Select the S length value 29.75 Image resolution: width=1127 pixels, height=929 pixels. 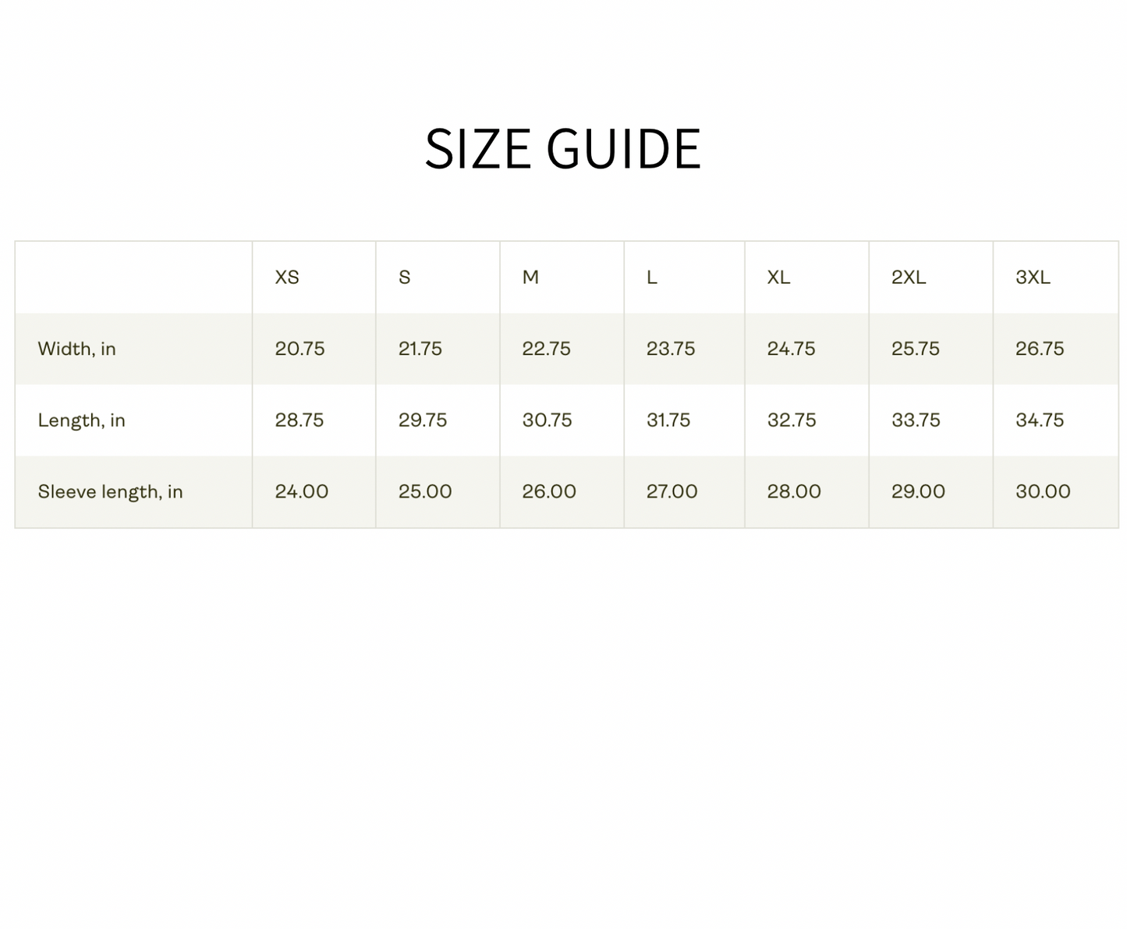[423, 420]
